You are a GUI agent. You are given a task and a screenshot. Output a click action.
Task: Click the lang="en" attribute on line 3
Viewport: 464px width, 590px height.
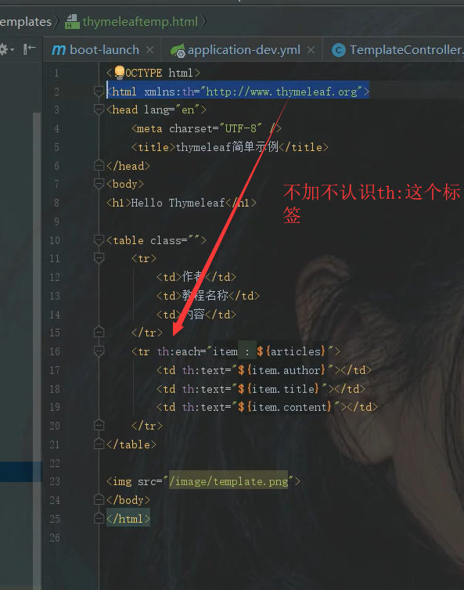click(172, 110)
